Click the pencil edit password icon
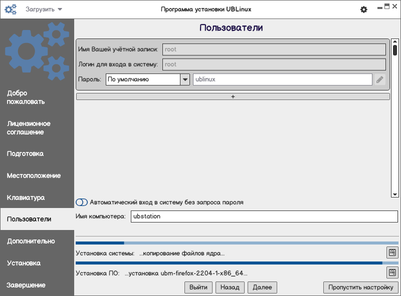The width and height of the screenshot is (401, 296). pyautogui.click(x=380, y=79)
